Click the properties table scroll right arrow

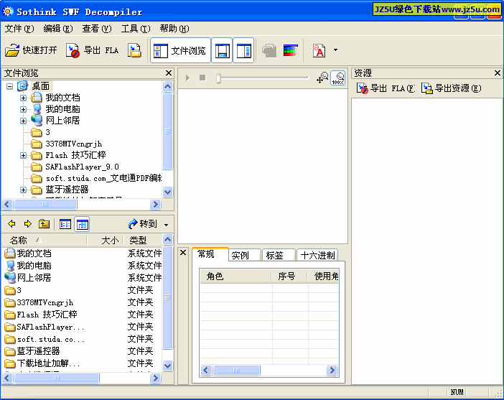tap(332, 371)
